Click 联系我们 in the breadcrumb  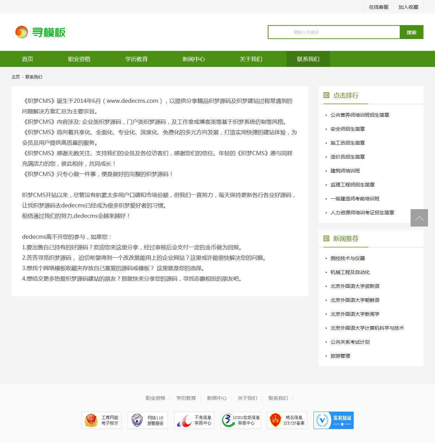(x=34, y=77)
